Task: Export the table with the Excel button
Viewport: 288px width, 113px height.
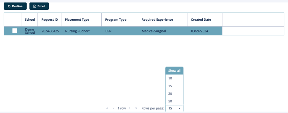Action: pos(39,6)
